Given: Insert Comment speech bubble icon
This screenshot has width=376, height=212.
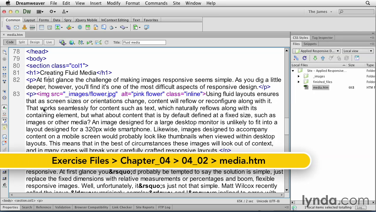Looking at the screenshot, I should (104, 27).
